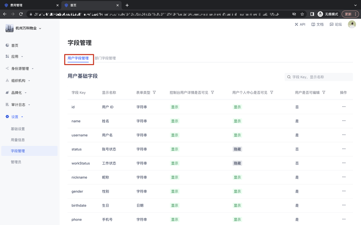The height and width of the screenshot is (225, 361).
Task: Open the API link in the header
Action: [x=300, y=25]
